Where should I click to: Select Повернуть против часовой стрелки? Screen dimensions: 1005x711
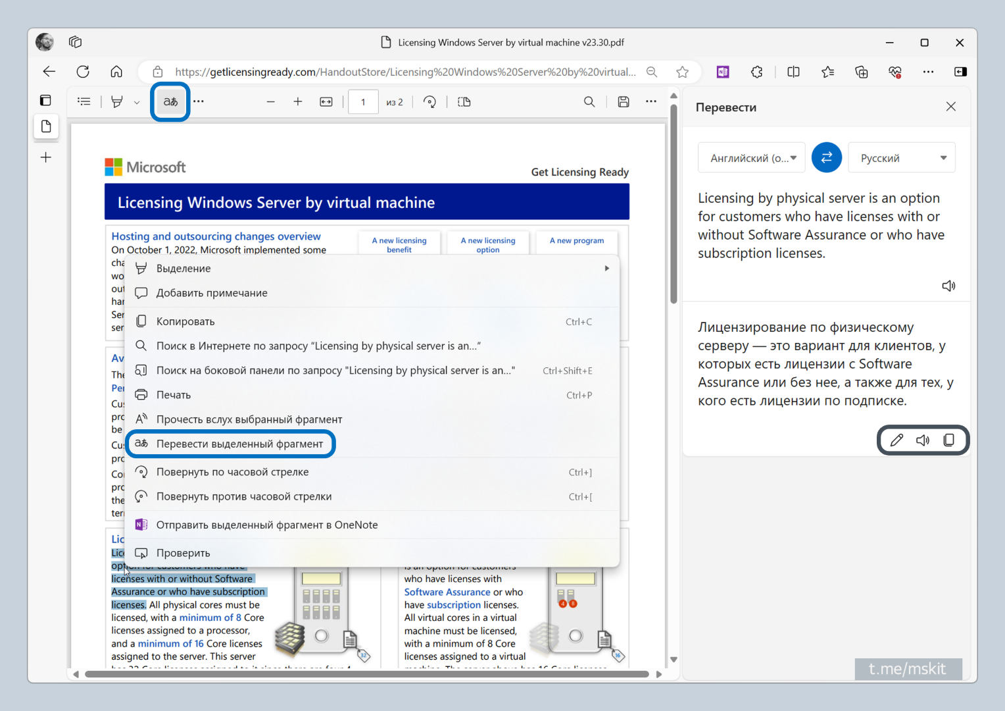tap(372, 496)
